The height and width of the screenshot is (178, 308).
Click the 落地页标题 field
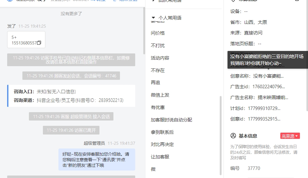246,43
